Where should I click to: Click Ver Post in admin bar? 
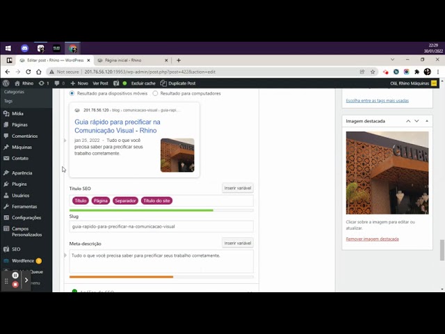click(100, 83)
